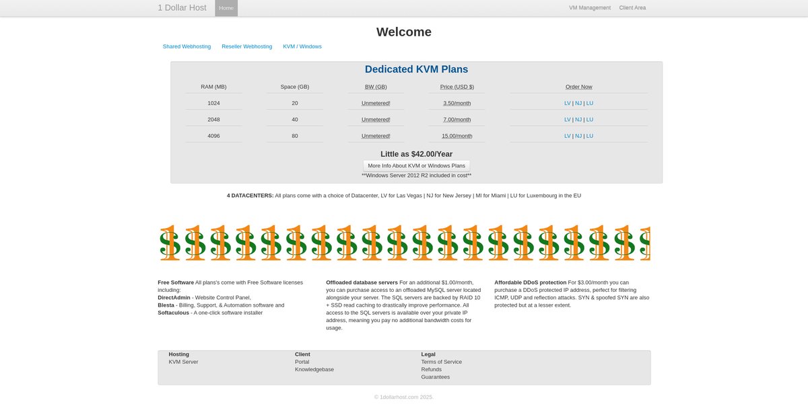Click the 4 DATACENTERS label
808x417 pixels.
click(x=250, y=196)
